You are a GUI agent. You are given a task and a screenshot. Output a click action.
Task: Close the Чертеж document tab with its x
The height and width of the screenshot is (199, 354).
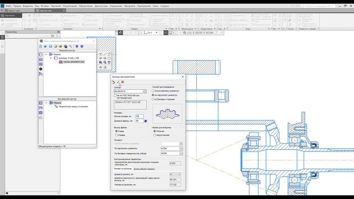pos(64,11)
